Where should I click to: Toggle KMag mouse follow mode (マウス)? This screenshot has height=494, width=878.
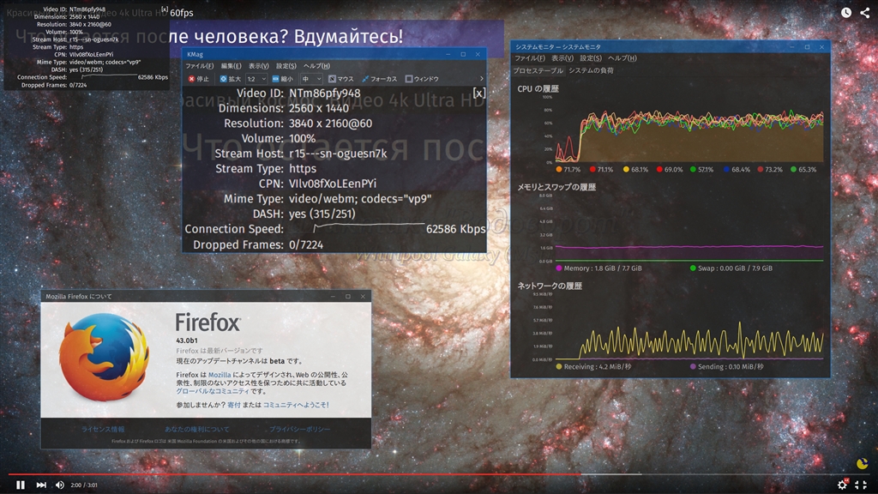click(341, 79)
